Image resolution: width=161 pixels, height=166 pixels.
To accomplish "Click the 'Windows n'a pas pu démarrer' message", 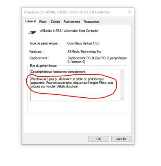I will tap(72, 83).
